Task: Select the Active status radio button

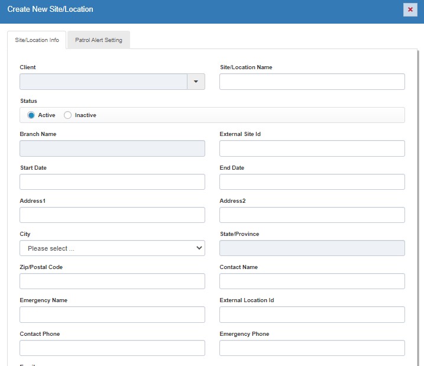Action: tap(31, 115)
